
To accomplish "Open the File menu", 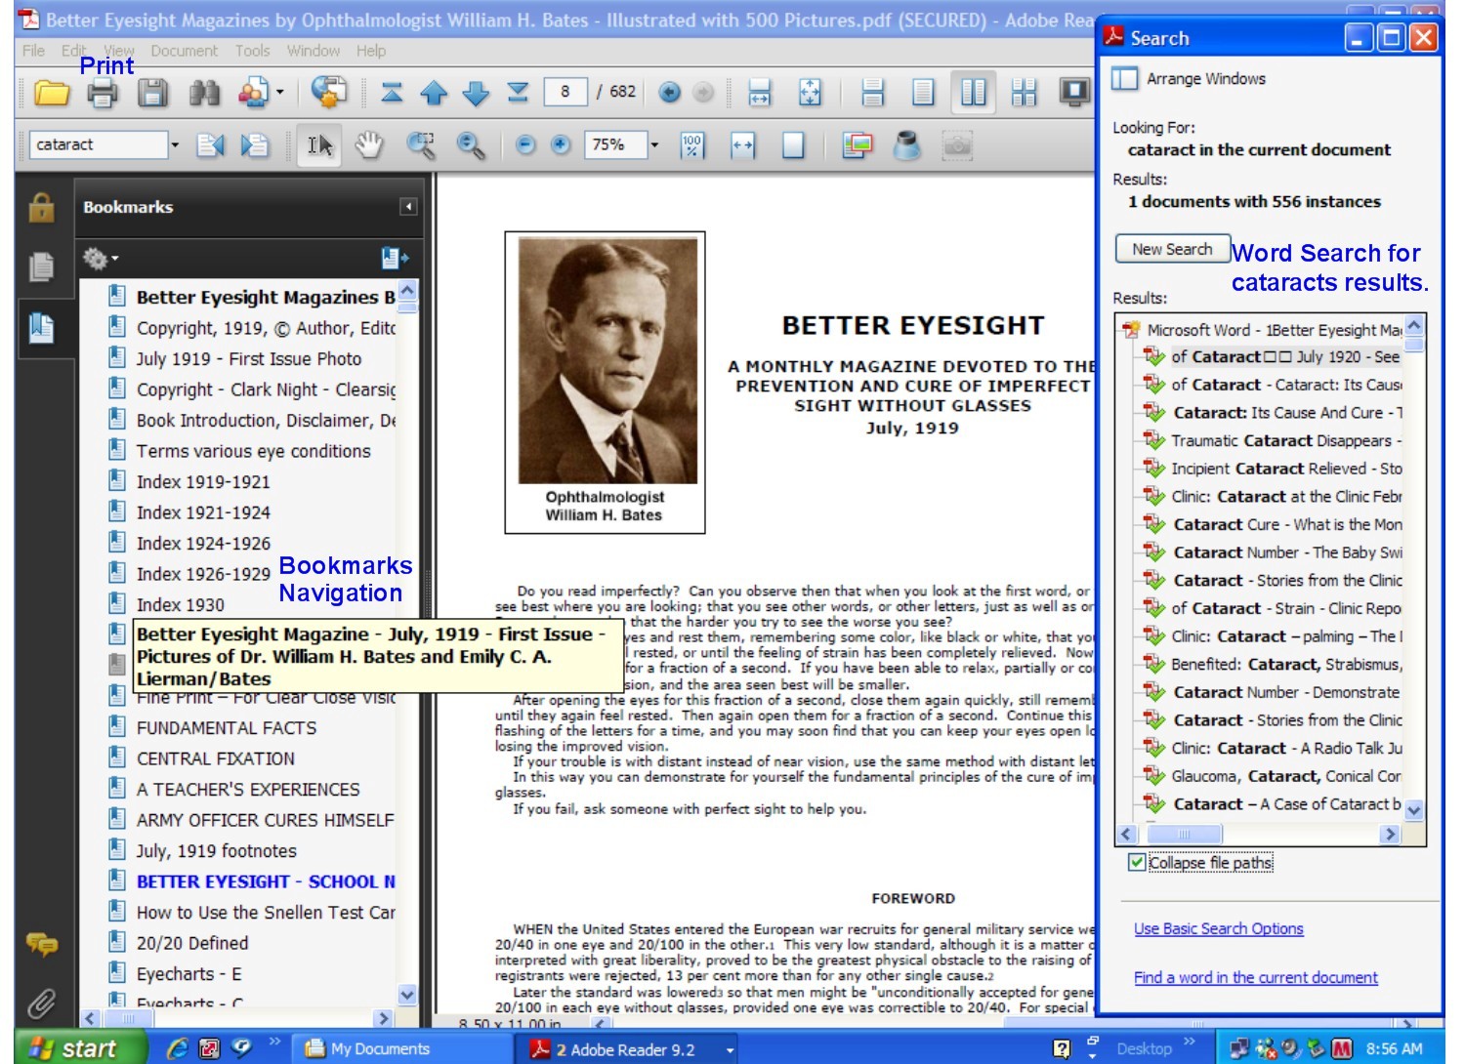I will [x=33, y=51].
